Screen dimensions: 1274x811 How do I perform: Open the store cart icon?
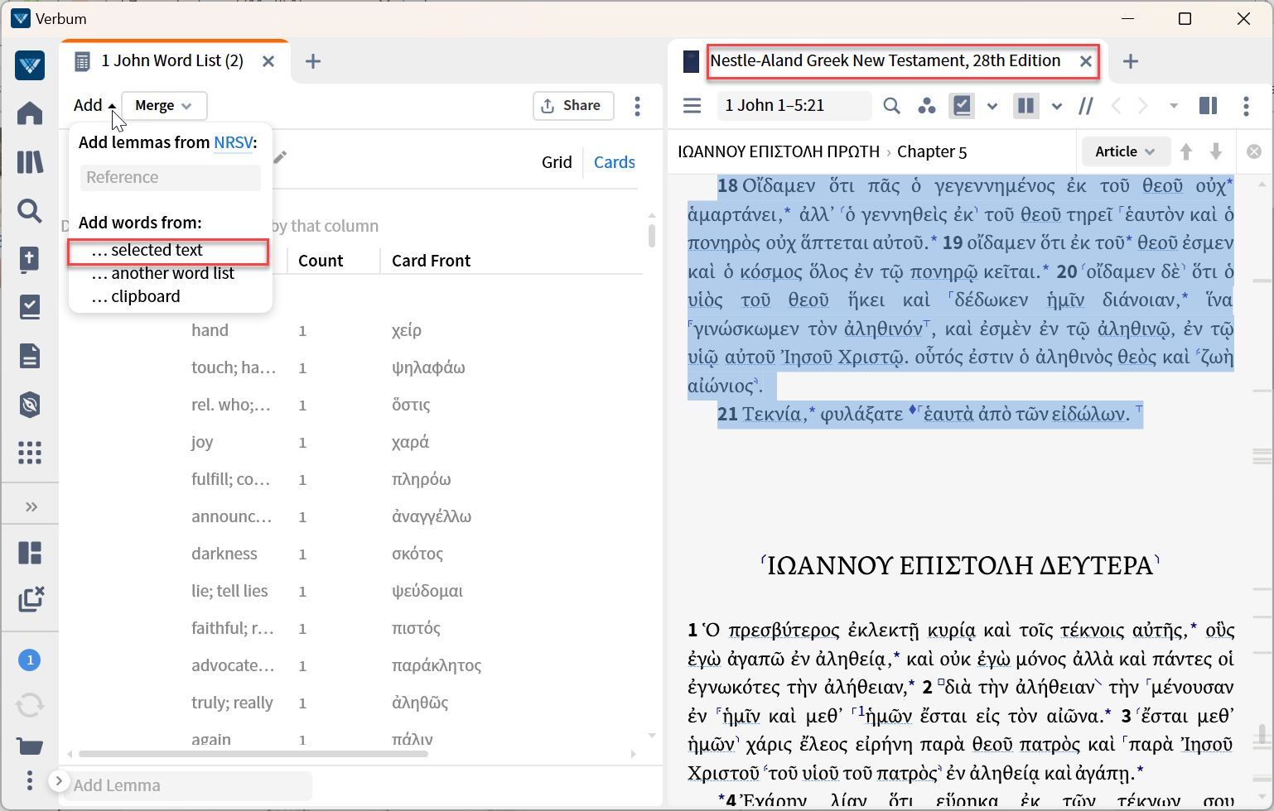point(30,746)
